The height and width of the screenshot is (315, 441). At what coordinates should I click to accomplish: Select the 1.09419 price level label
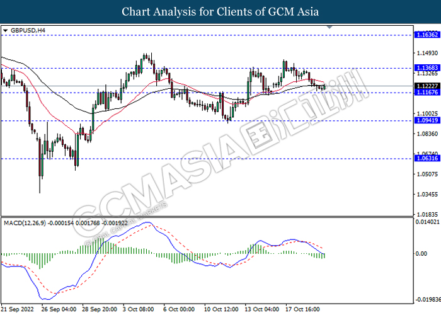point(427,120)
